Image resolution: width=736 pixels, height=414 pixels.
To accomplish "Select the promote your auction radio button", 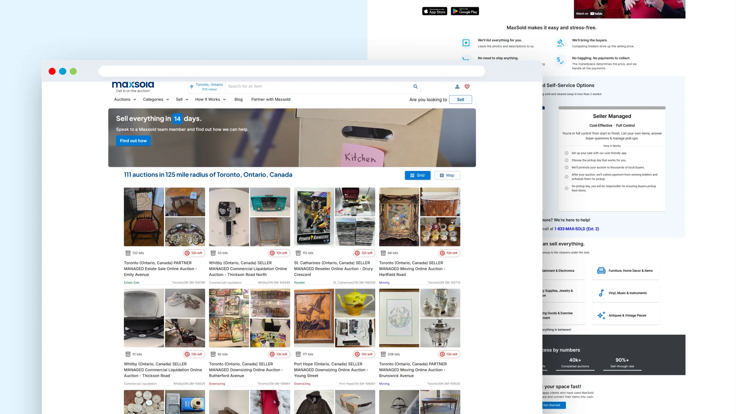I will pos(567,168).
